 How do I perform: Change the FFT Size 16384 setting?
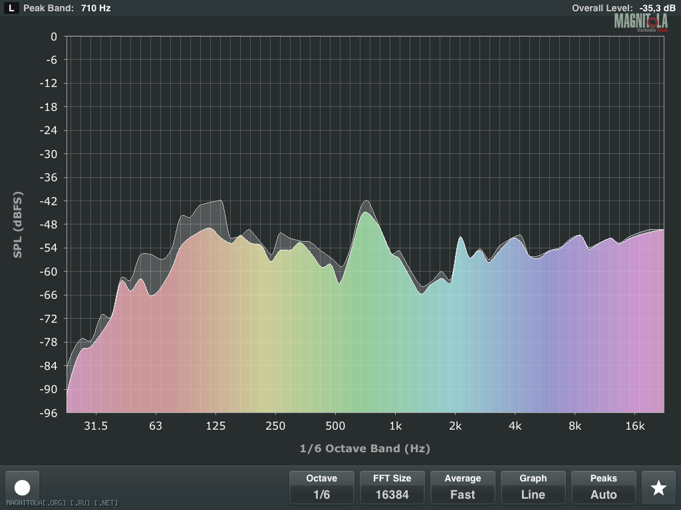pyautogui.click(x=392, y=487)
